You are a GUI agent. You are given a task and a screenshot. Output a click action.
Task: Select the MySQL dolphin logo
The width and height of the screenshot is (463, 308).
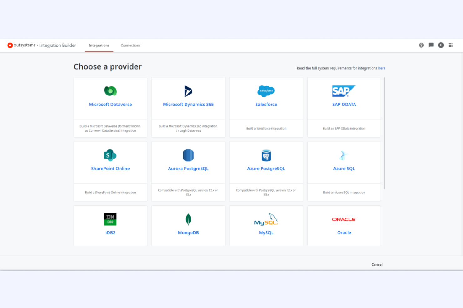266,219
